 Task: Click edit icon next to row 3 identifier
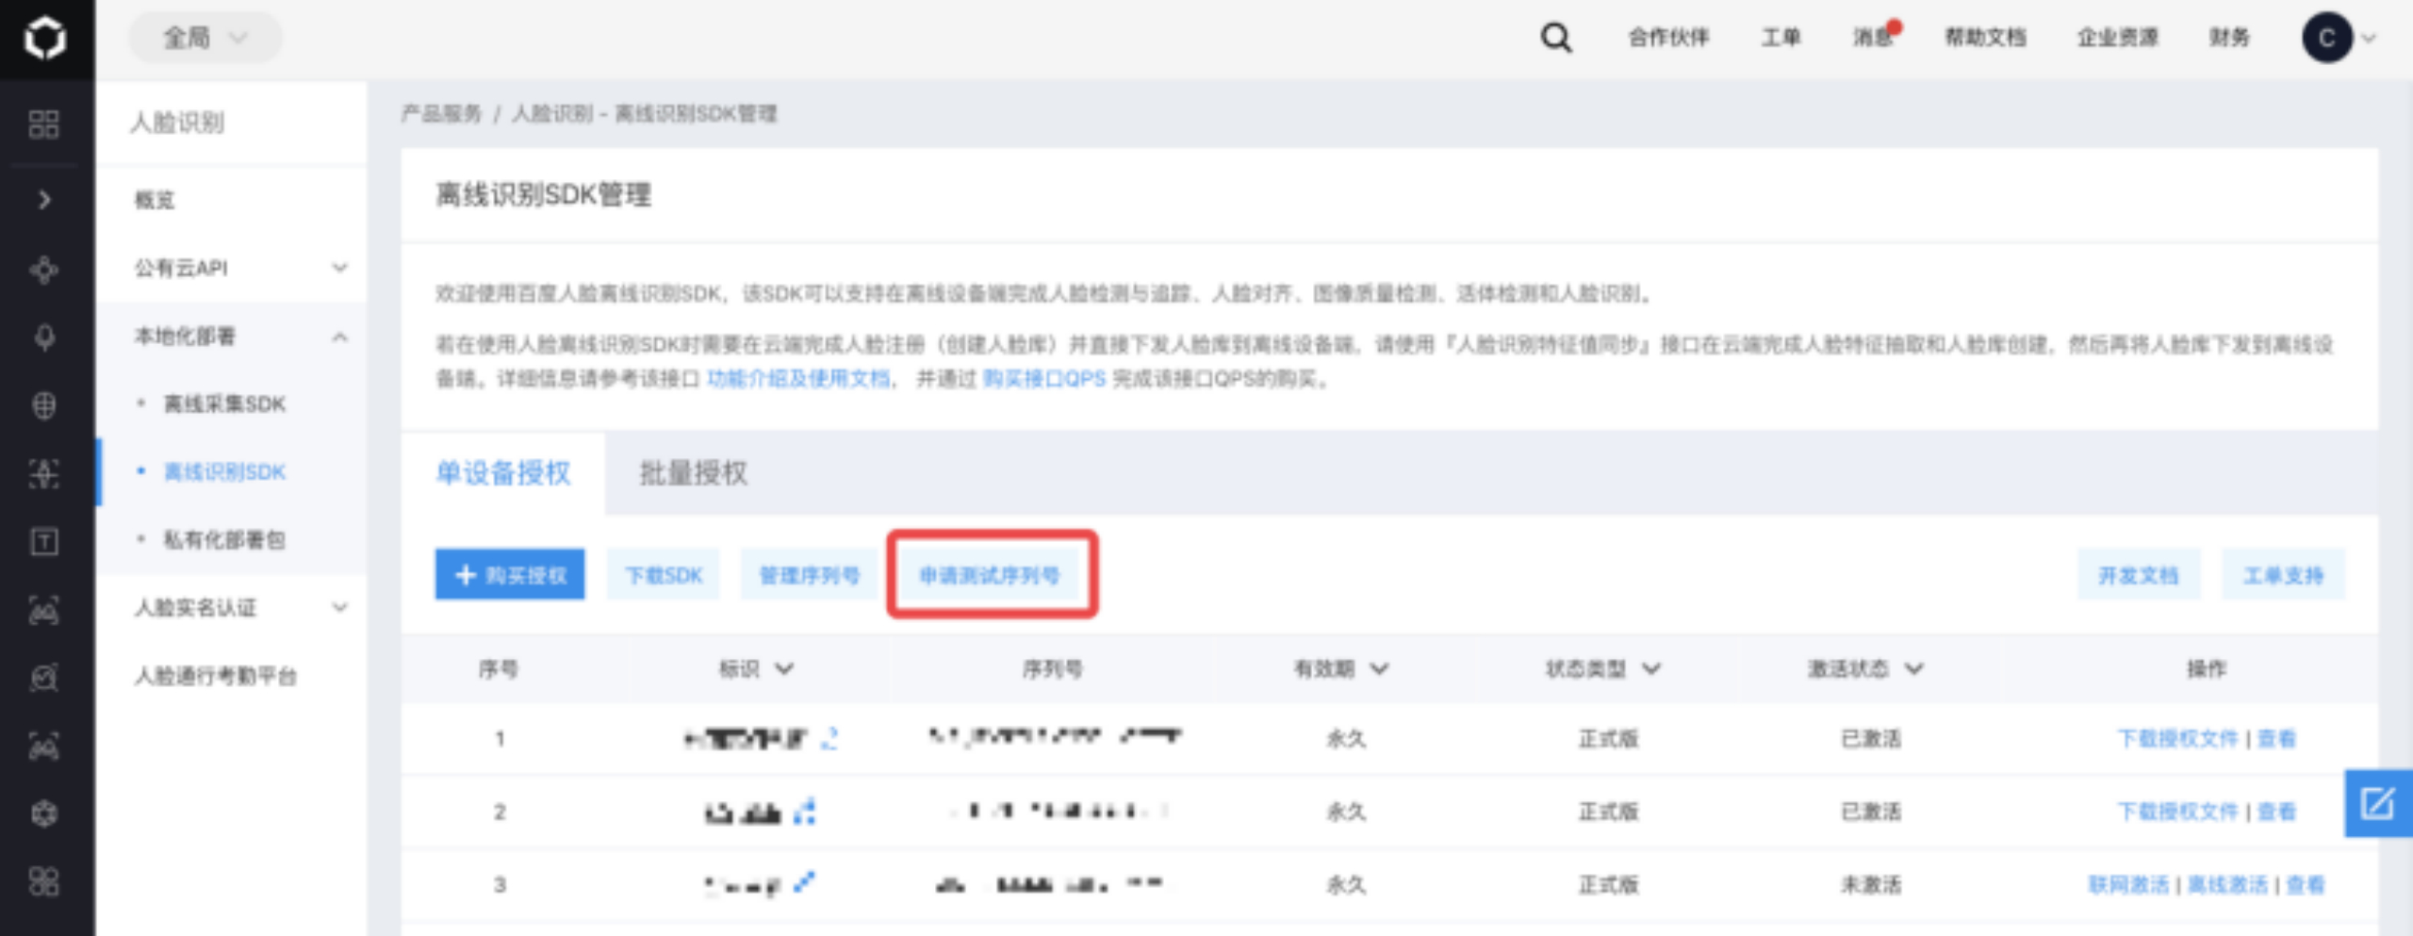point(804,882)
